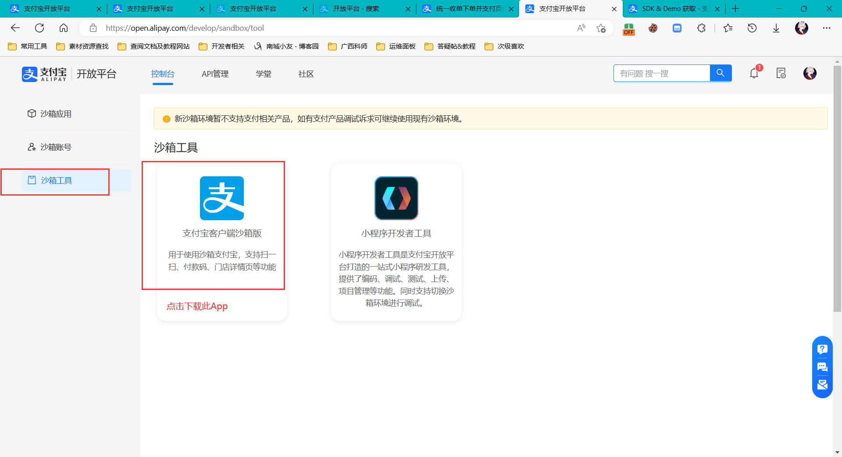
Task: Click the 支付宝客户端沙箱版 card title
Action: click(222, 233)
